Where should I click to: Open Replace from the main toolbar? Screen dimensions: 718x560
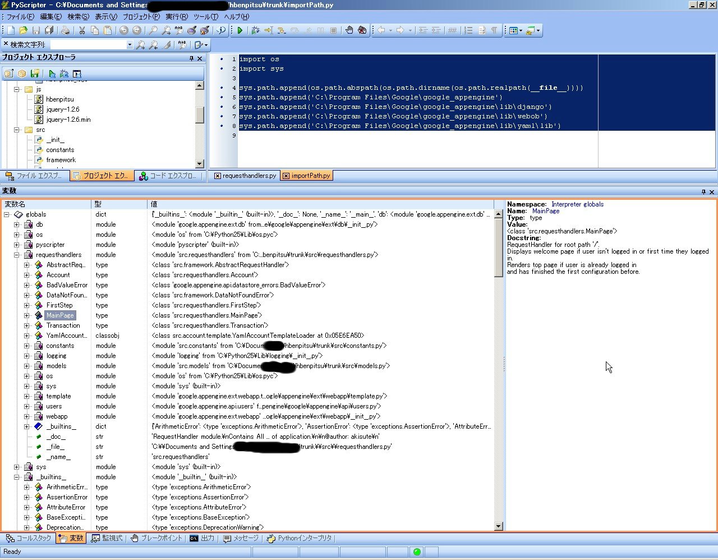[179, 30]
